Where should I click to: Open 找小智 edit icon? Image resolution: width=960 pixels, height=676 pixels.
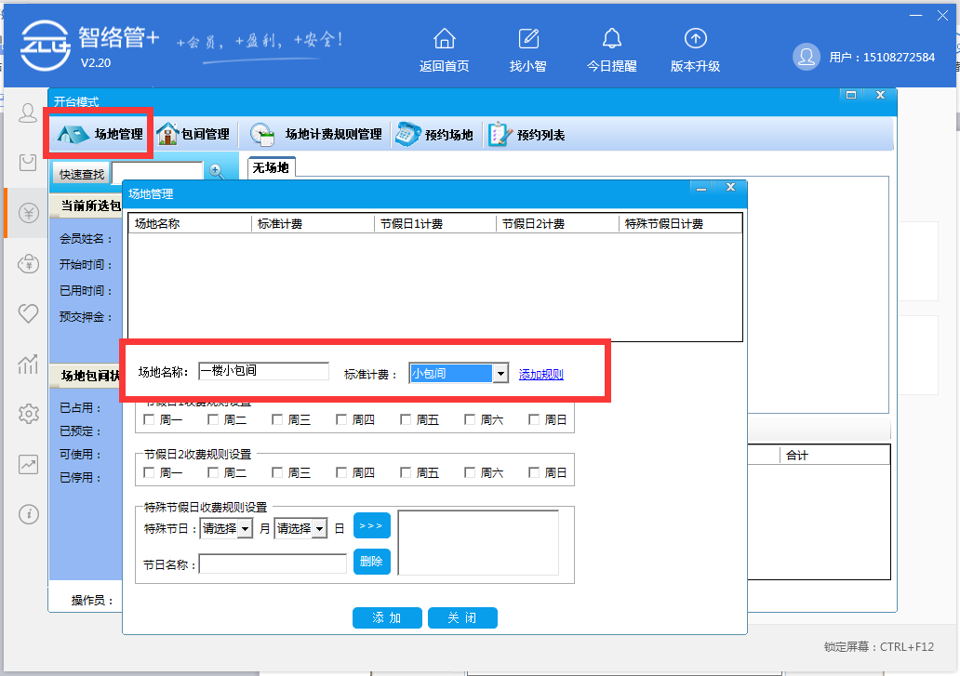point(528,39)
